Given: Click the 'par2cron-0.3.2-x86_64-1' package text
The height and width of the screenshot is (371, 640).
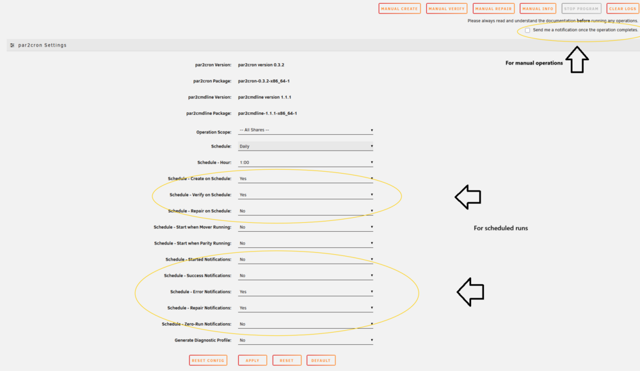Looking at the screenshot, I should coord(264,81).
